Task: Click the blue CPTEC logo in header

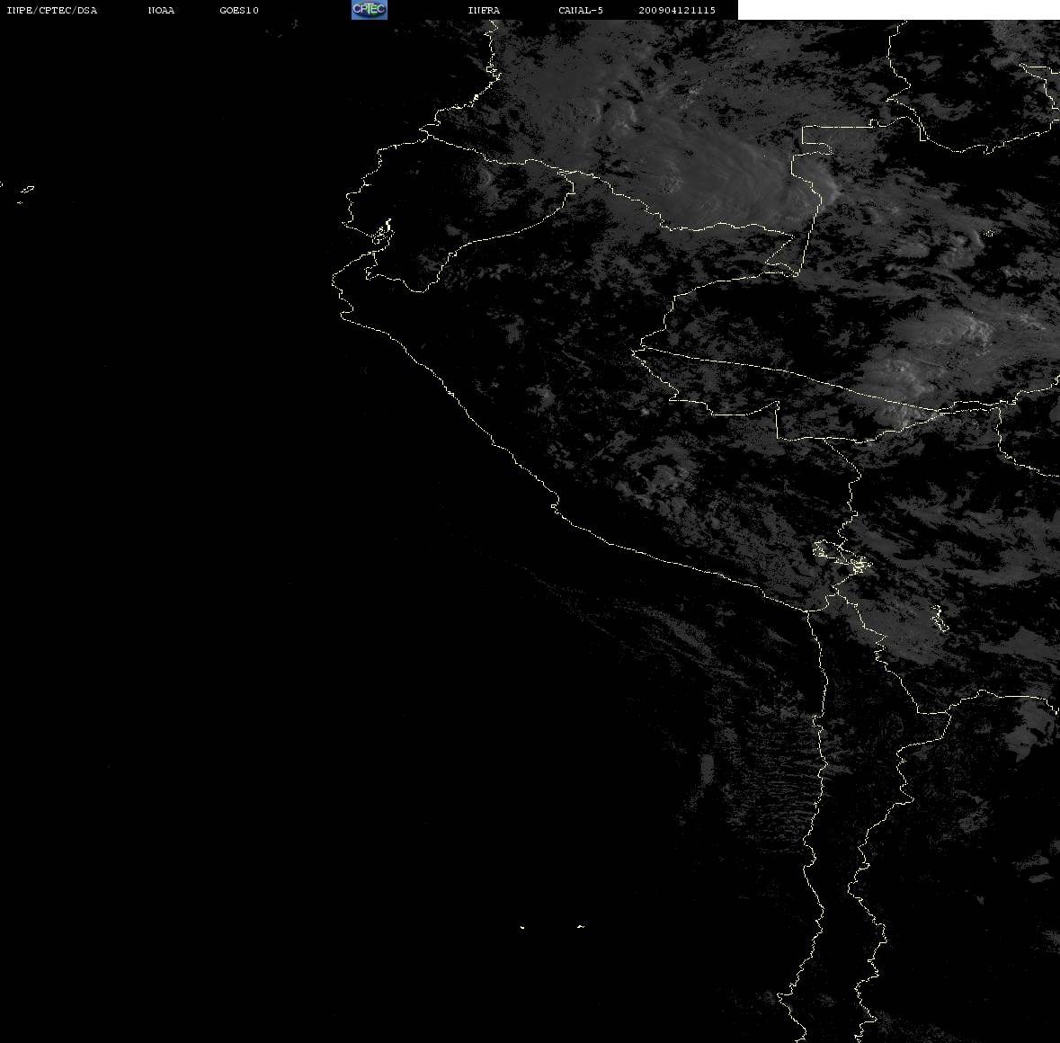Action: [370, 10]
